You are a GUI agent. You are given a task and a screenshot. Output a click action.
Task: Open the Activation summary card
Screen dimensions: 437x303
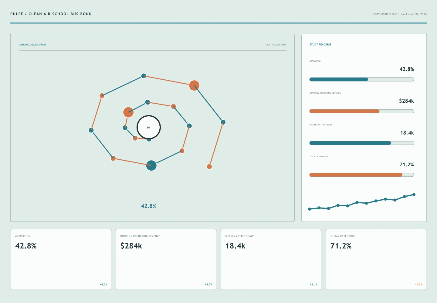point(61,259)
